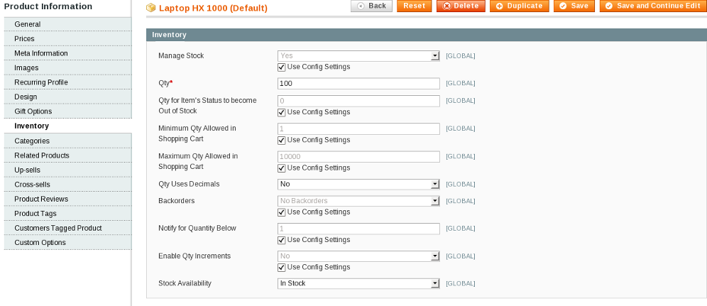Open the Categories tab
The height and width of the screenshot is (306, 707).
coord(67,141)
